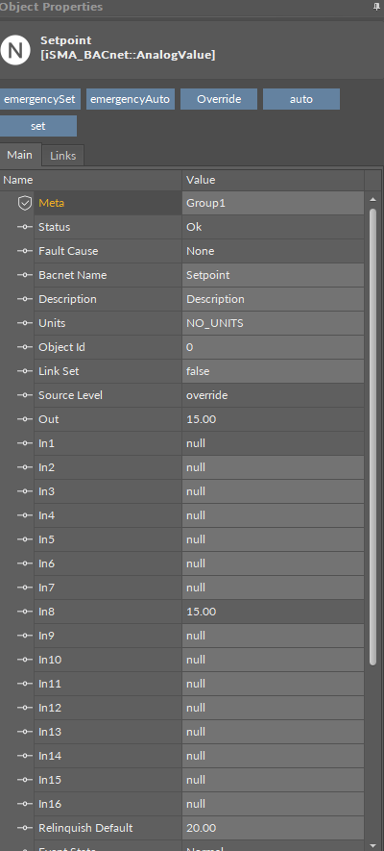The image size is (384, 851).
Task: Click the set action button
Action: (37, 126)
